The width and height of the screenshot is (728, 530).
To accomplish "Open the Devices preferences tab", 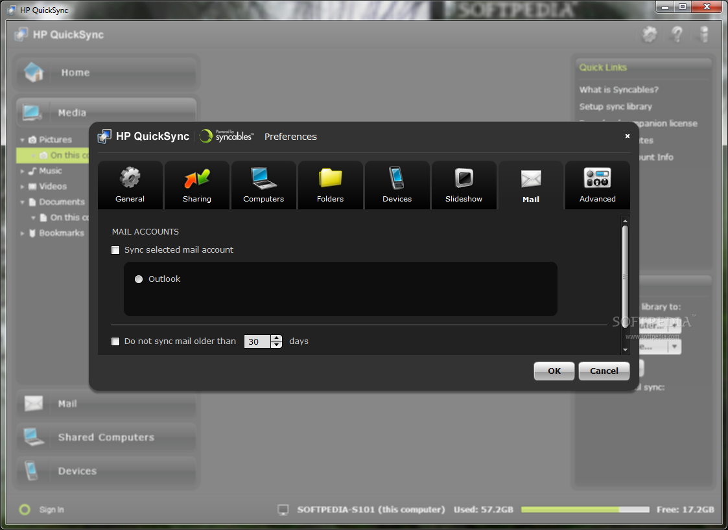I will 397,185.
